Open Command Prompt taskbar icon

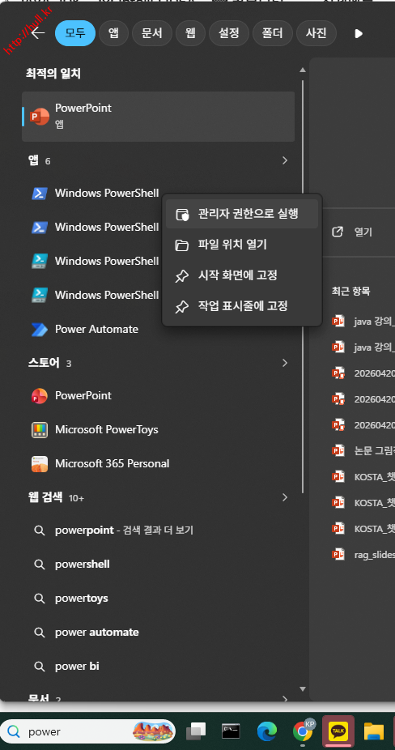[231, 731]
